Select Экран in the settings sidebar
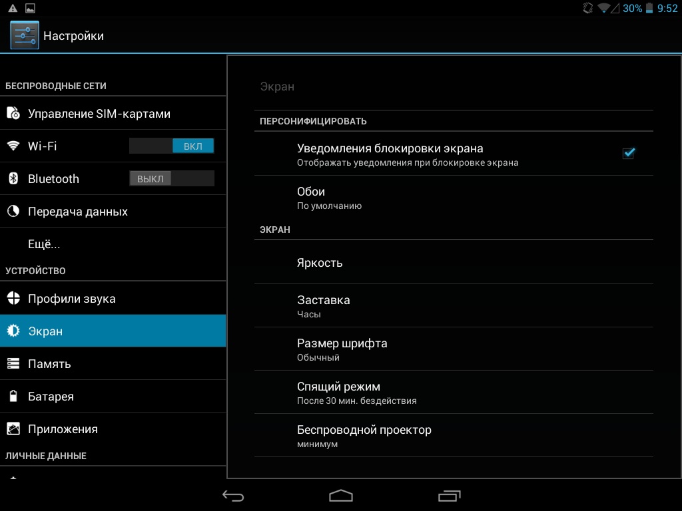Screen dimensions: 682x511 pyautogui.click(x=113, y=331)
